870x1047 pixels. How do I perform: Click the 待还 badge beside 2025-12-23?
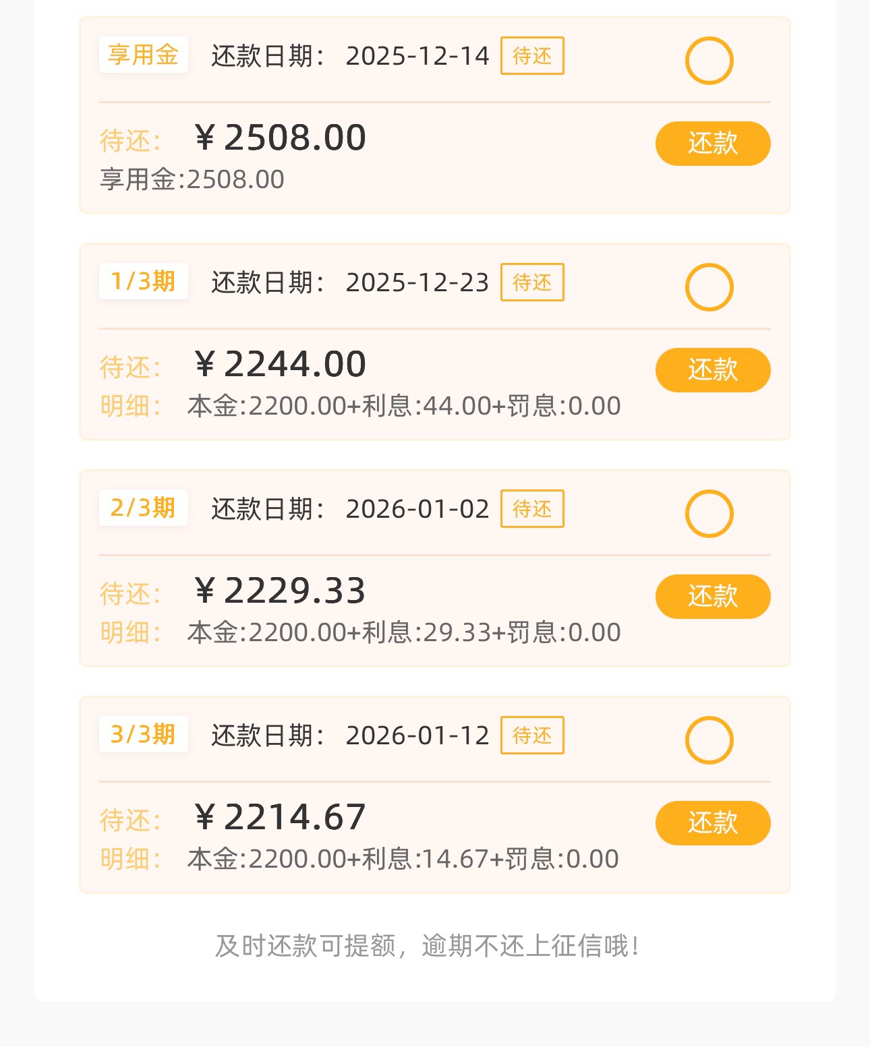(532, 282)
